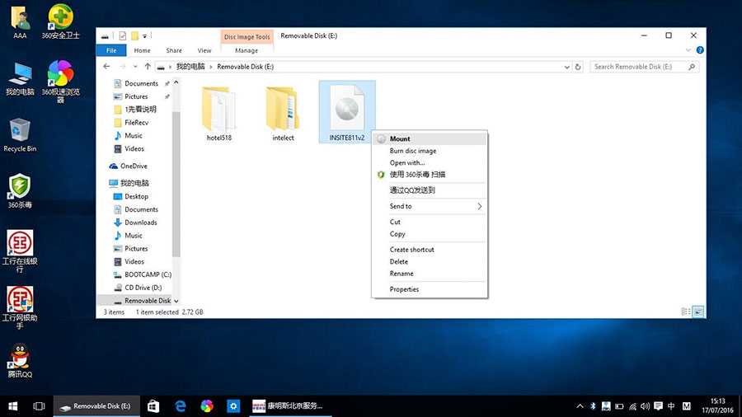Toggle the 中 input language indicator
Viewport: 742px width, 417px height.
click(x=671, y=406)
